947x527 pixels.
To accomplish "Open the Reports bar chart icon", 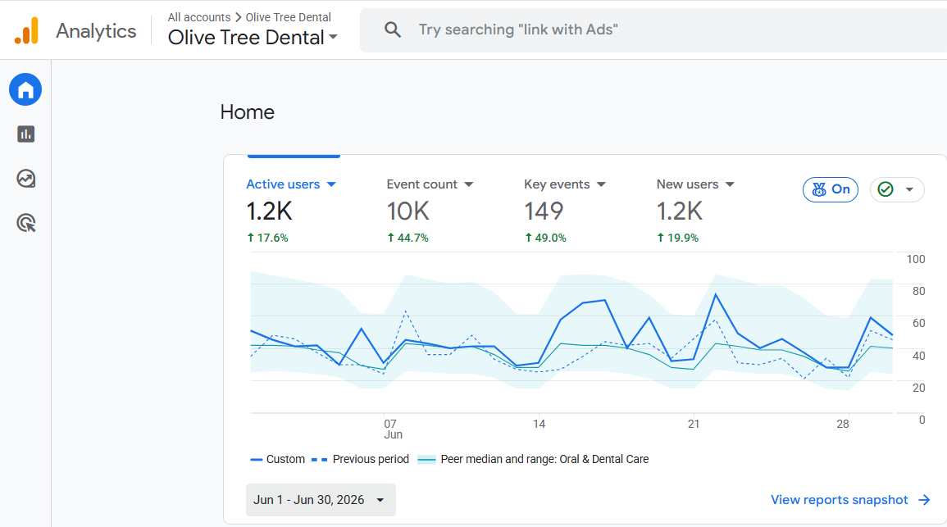I will 26,134.
